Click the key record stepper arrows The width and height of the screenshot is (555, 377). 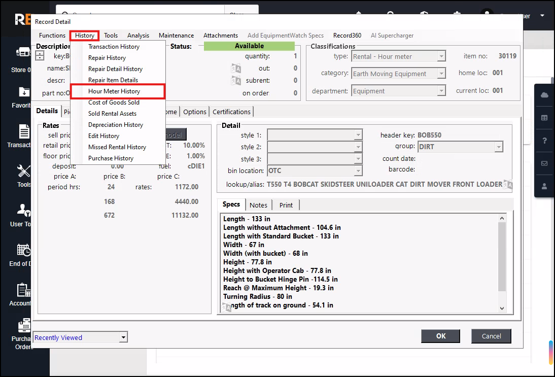[x=40, y=56]
